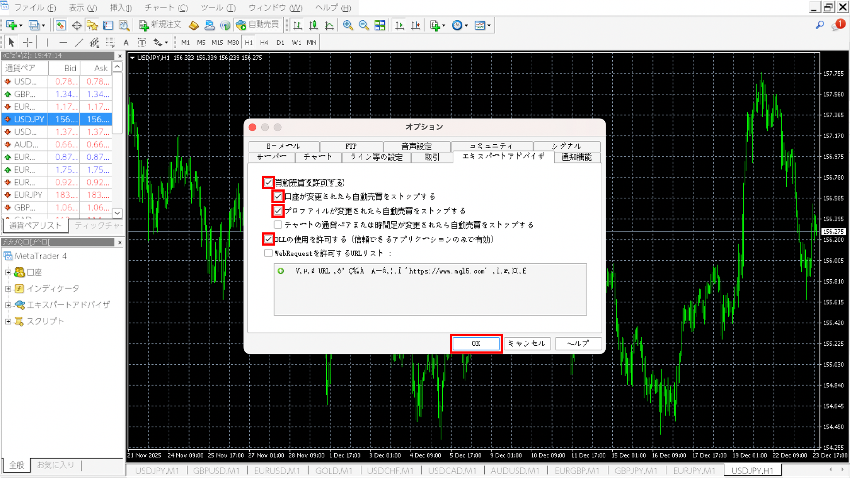Toggle the 自動売買 auto trading button

[x=258, y=25]
